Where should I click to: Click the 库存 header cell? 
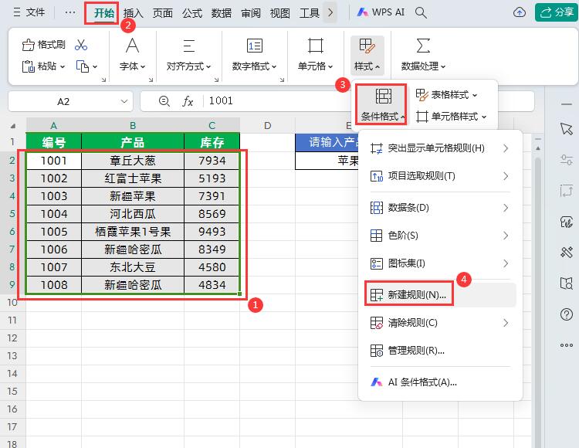click(212, 142)
